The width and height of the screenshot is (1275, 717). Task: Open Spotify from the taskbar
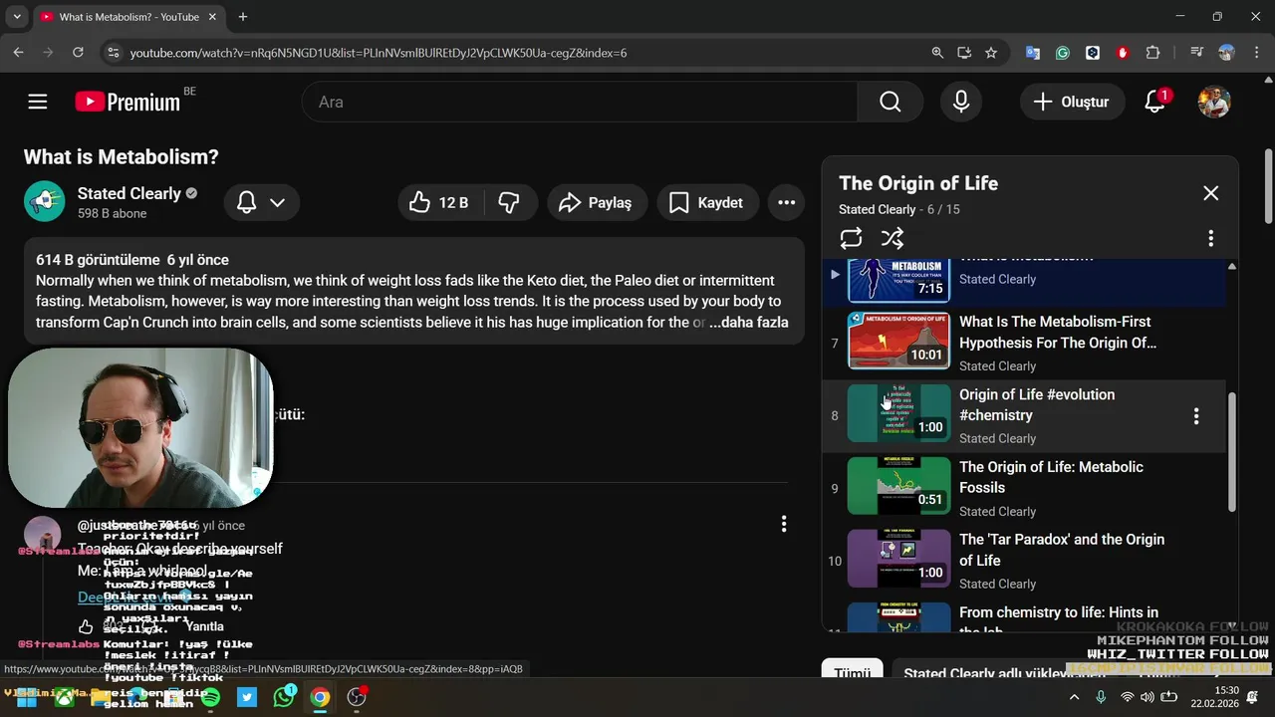[x=210, y=698]
